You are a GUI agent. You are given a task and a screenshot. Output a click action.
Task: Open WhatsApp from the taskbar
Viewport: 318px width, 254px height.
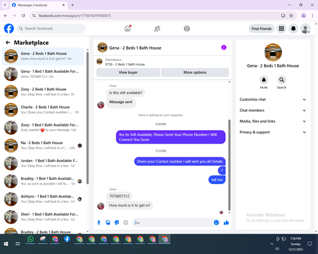31,239
